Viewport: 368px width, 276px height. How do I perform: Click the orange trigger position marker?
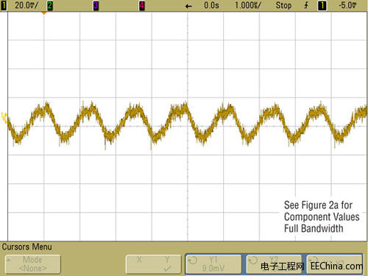pos(44,13)
